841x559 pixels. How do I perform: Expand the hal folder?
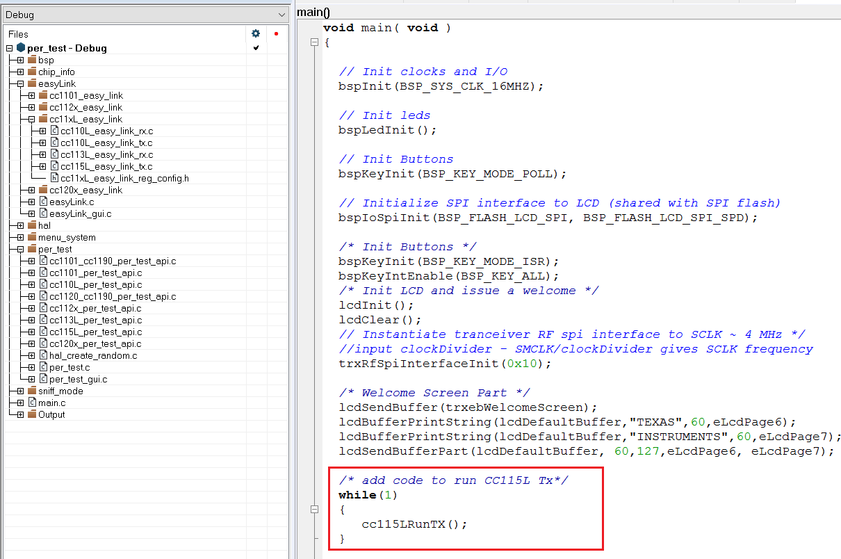click(x=21, y=225)
